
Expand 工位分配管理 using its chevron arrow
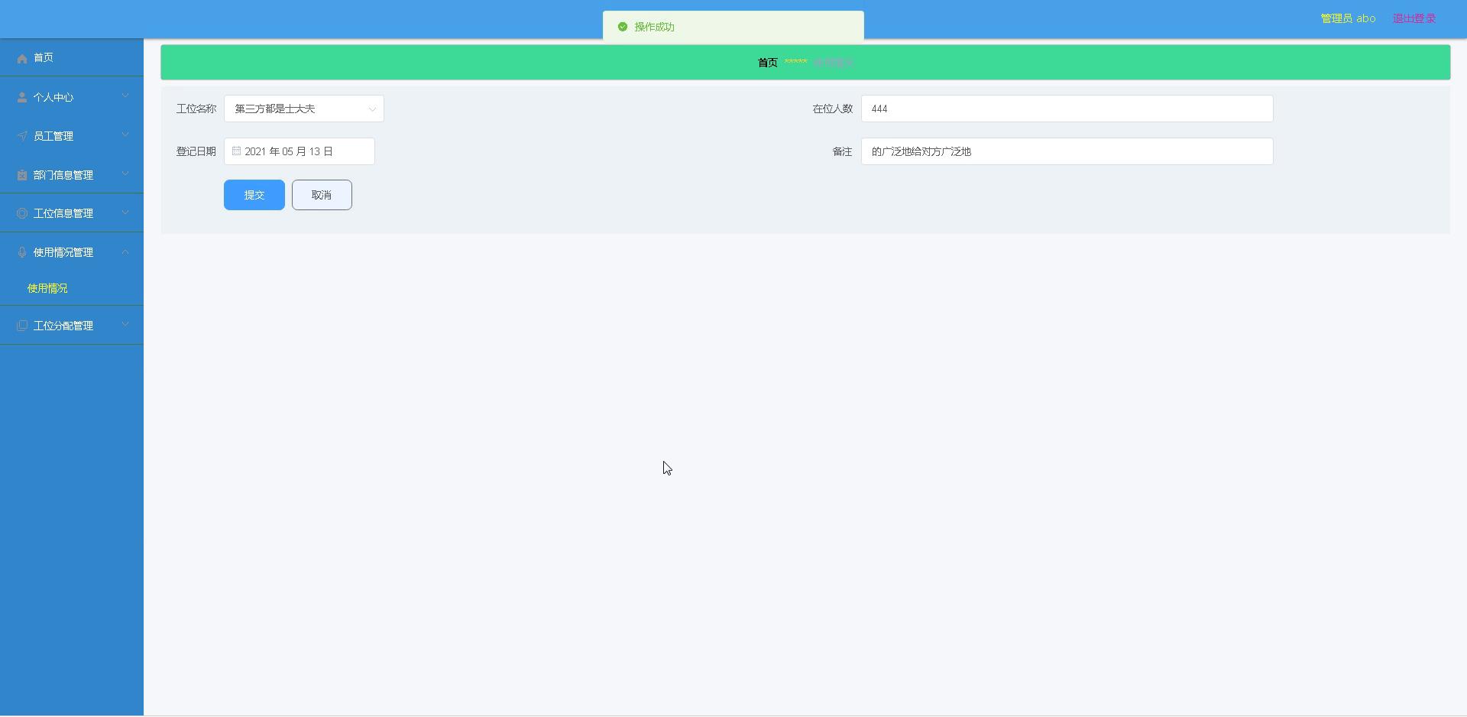[125, 325]
